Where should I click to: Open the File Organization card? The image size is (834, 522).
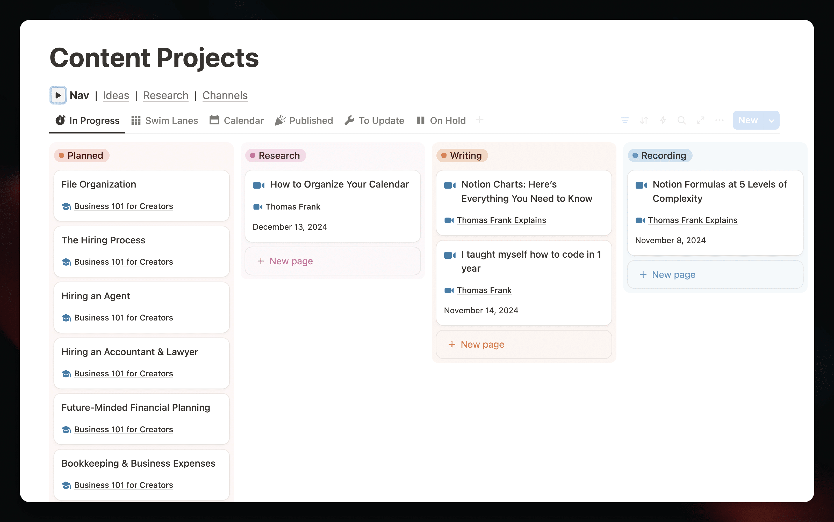pos(142,195)
